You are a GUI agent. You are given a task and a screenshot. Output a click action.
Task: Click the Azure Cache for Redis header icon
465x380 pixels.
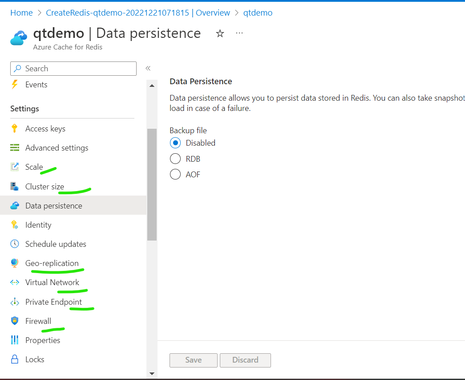click(19, 38)
